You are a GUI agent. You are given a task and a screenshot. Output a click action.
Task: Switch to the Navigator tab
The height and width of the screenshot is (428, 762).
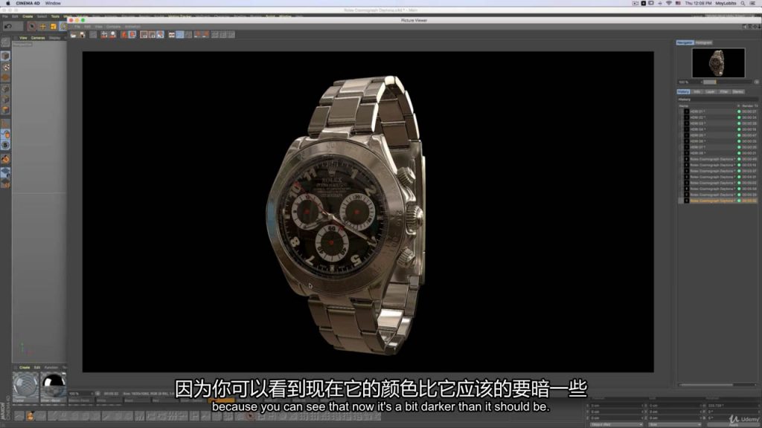[x=685, y=42]
